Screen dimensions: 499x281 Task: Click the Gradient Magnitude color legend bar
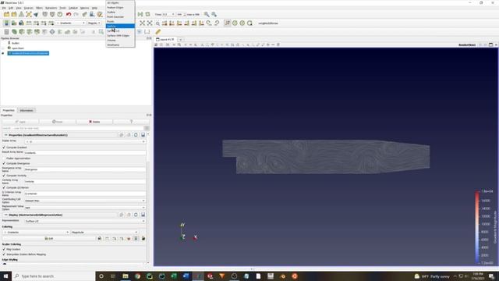click(477, 227)
